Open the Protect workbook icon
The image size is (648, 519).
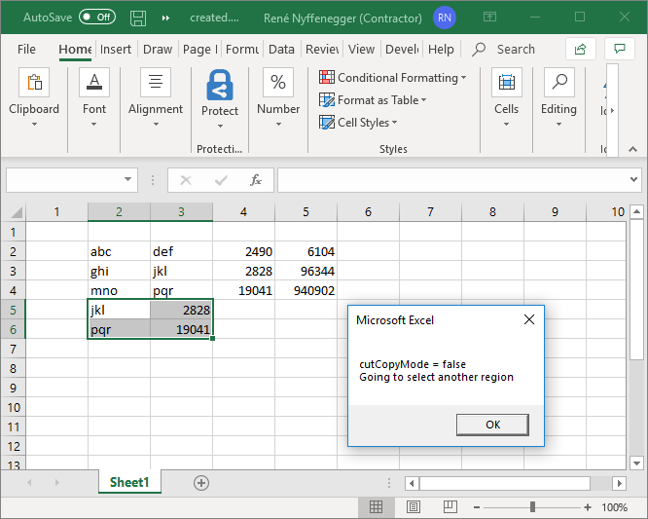(x=220, y=87)
